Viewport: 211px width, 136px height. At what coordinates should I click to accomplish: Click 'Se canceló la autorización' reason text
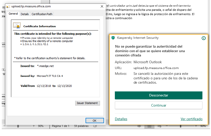coord(166,78)
